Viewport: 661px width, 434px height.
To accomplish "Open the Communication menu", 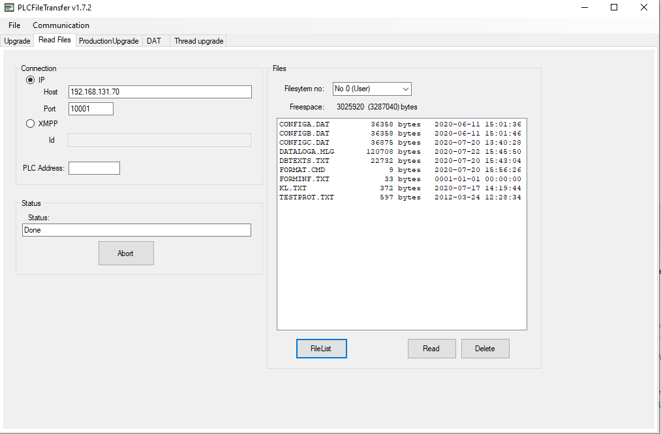I will click(x=61, y=25).
